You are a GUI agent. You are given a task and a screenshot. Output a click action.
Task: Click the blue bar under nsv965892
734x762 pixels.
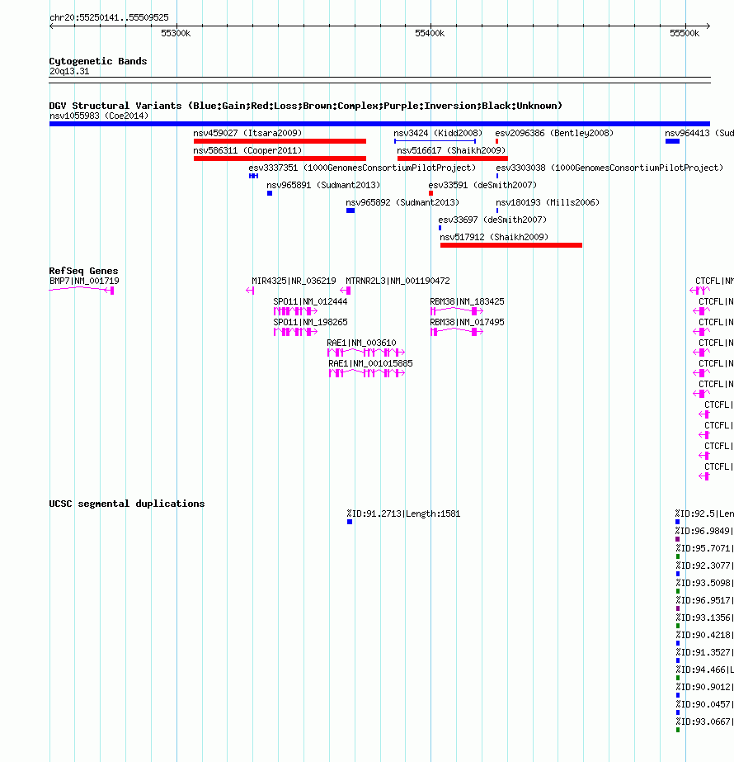pyautogui.click(x=351, y=211)
